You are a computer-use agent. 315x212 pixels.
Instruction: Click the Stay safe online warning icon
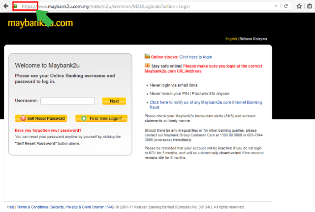click(x=147, y=66)
